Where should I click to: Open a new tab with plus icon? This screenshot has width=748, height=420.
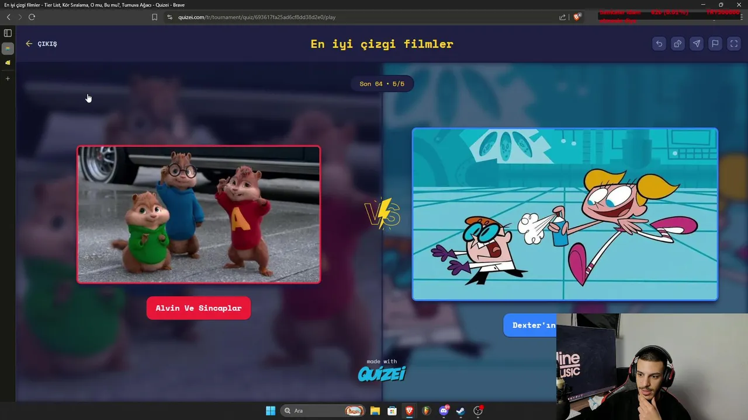pos(8,78)
